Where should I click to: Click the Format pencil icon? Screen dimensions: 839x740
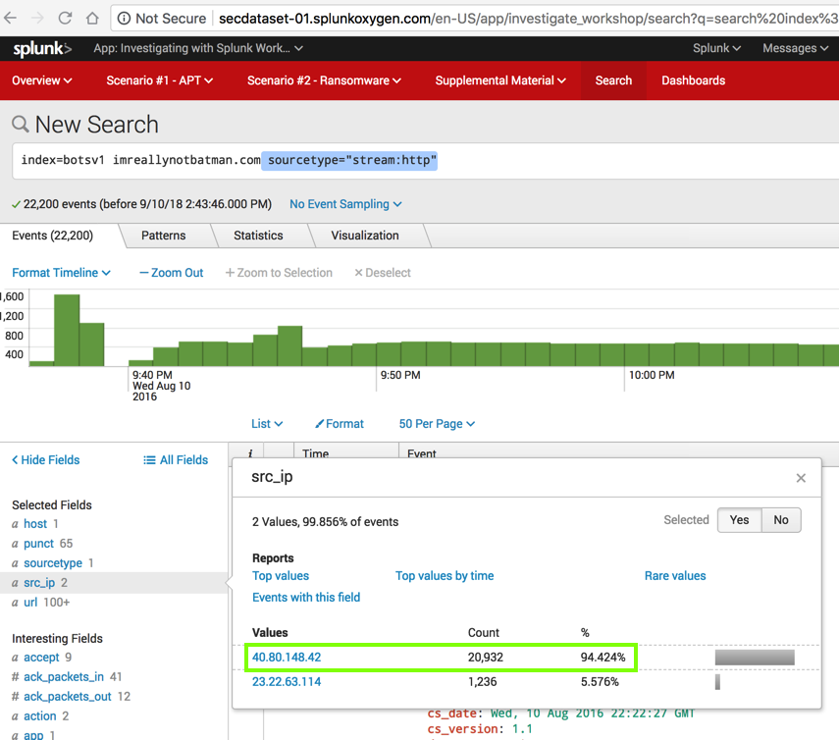(320, 424)
